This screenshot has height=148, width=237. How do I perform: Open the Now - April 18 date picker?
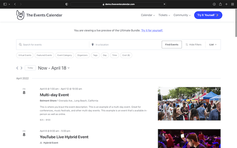pyautogui.click(x=54, y=68)
